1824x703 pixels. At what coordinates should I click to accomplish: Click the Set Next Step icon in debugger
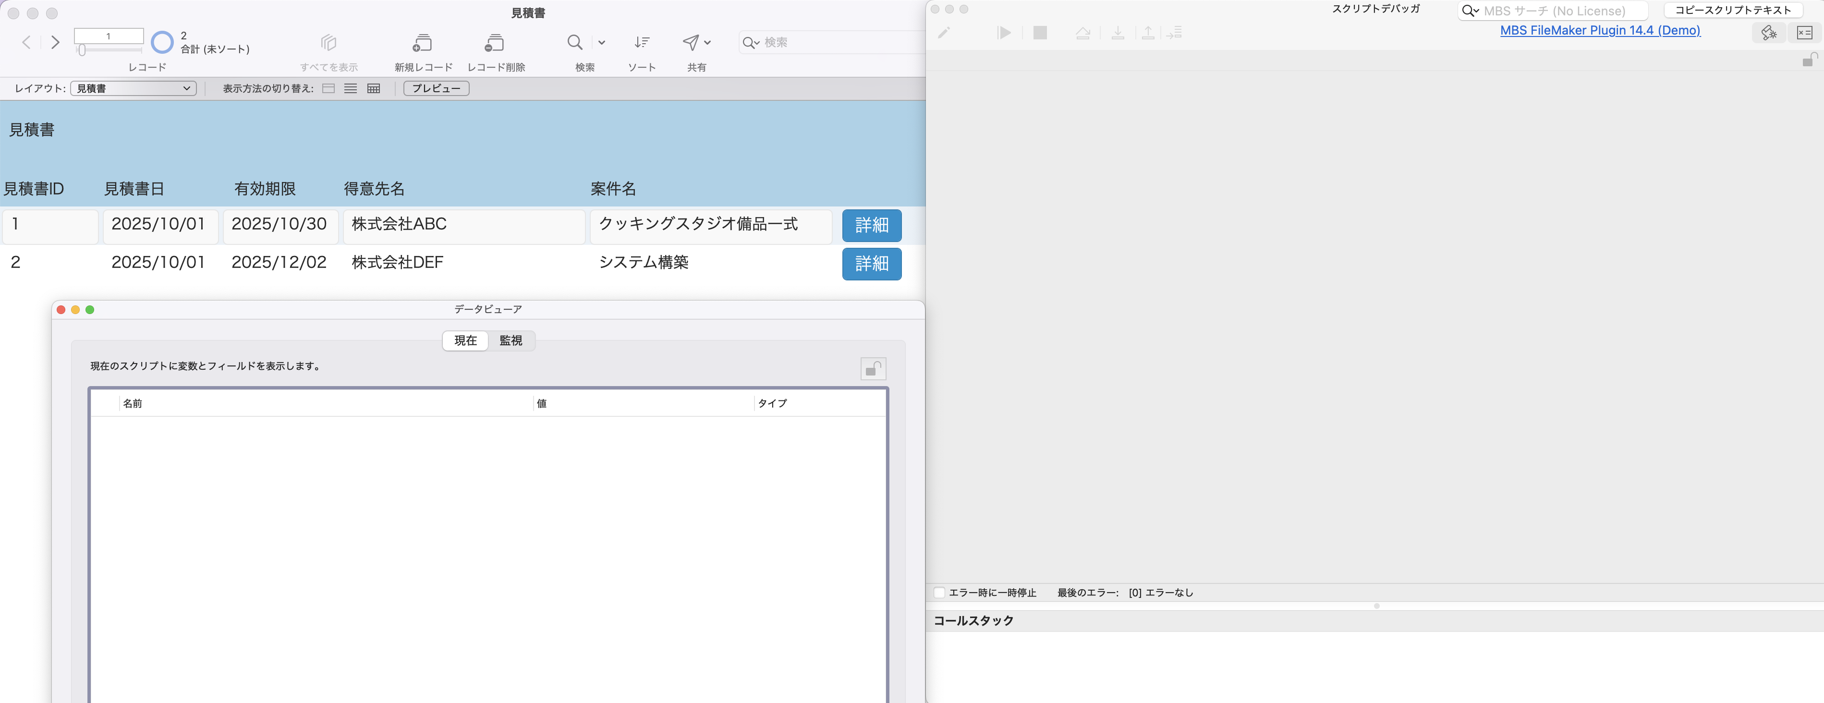1175,33
